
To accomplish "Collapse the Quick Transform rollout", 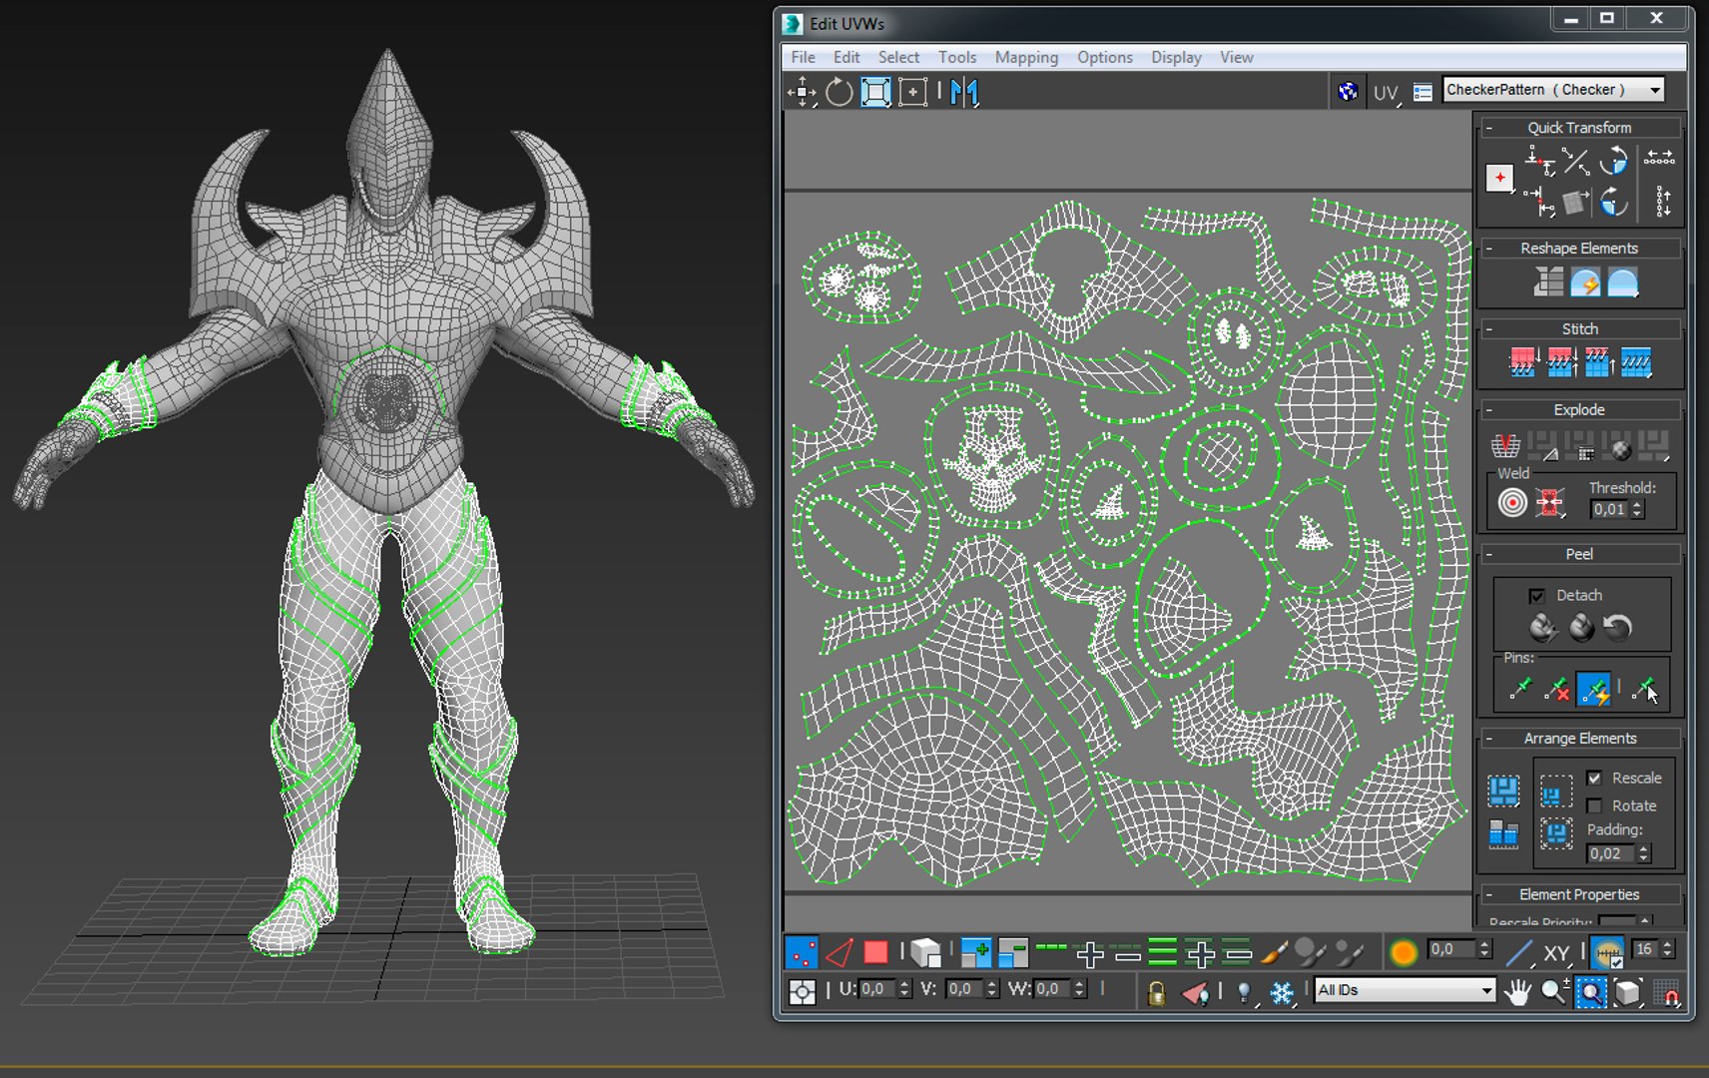I will pyautogui.click(x=1488, y=128).
